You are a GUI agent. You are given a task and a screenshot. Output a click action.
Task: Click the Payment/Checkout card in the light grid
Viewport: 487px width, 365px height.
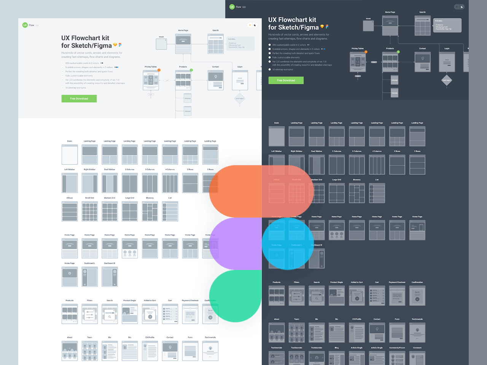point(190,314)
